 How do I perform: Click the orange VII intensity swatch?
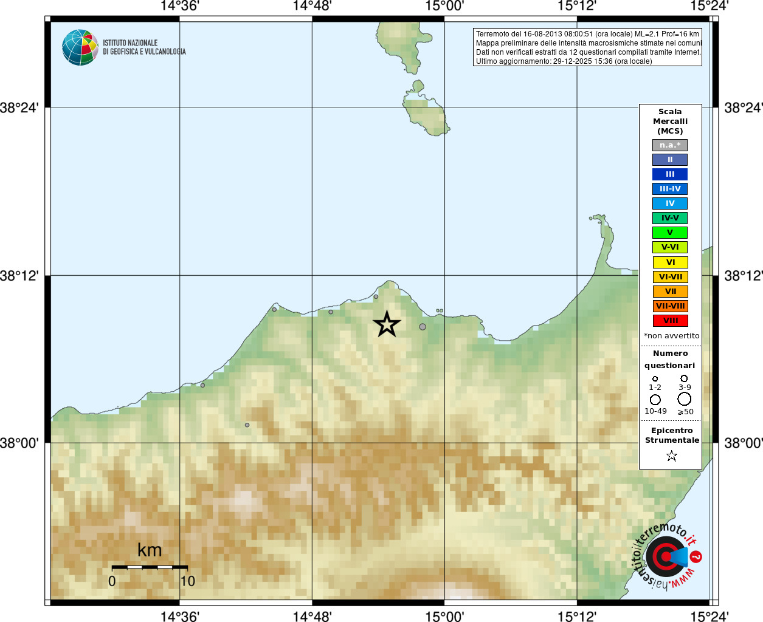[670, 292]
